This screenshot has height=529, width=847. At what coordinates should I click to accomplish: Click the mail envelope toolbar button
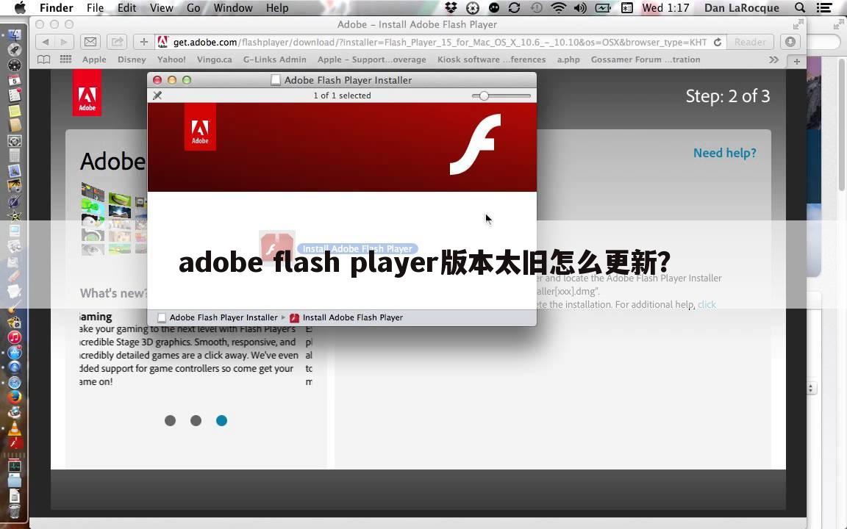(x=90, y=42)
